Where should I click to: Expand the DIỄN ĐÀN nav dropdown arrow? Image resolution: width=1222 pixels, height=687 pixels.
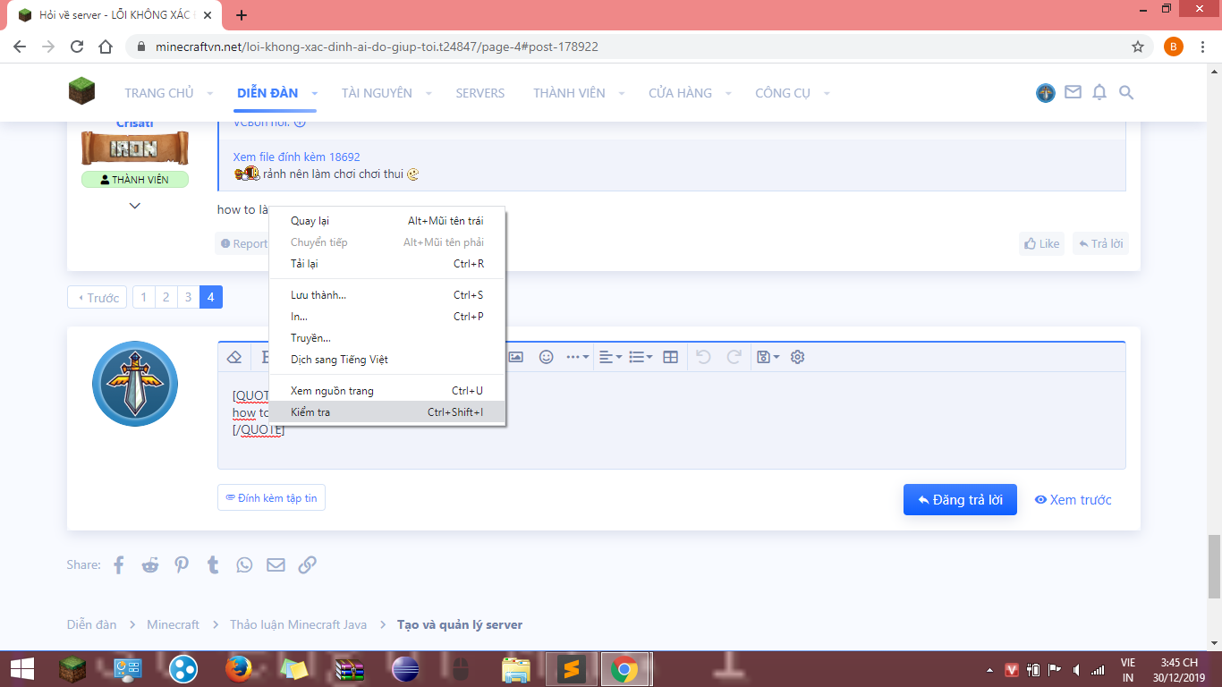(315, 93)
